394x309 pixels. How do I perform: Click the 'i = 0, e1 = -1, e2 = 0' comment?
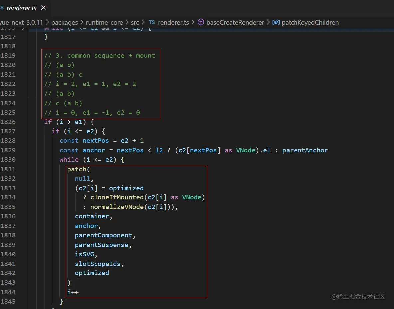(x=98, y=113)
